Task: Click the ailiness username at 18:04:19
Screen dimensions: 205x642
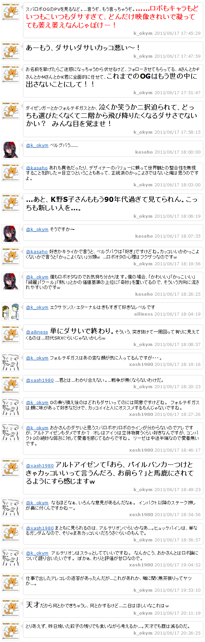Action: 144,314
